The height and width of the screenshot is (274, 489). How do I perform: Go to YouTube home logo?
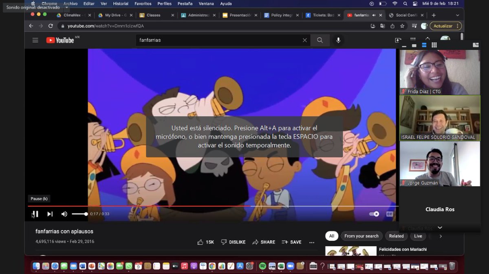click(60, 40)
